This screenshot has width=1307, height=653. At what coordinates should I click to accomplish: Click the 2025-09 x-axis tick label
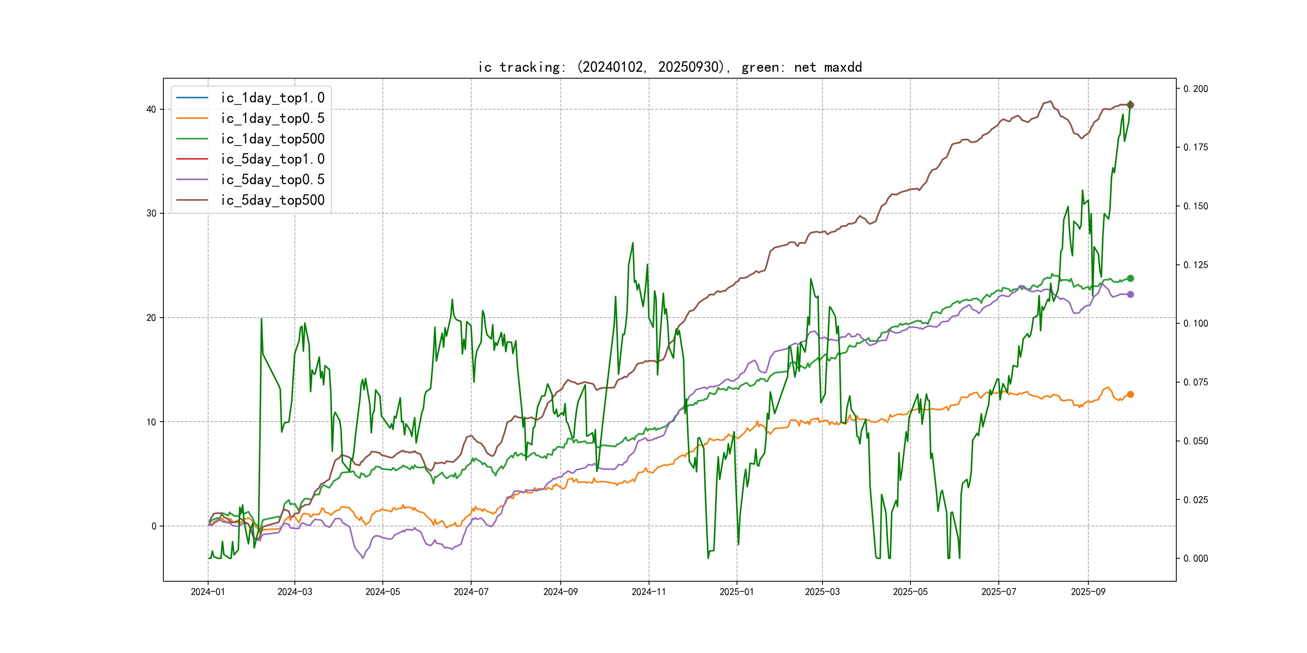tap(1088, 592)
